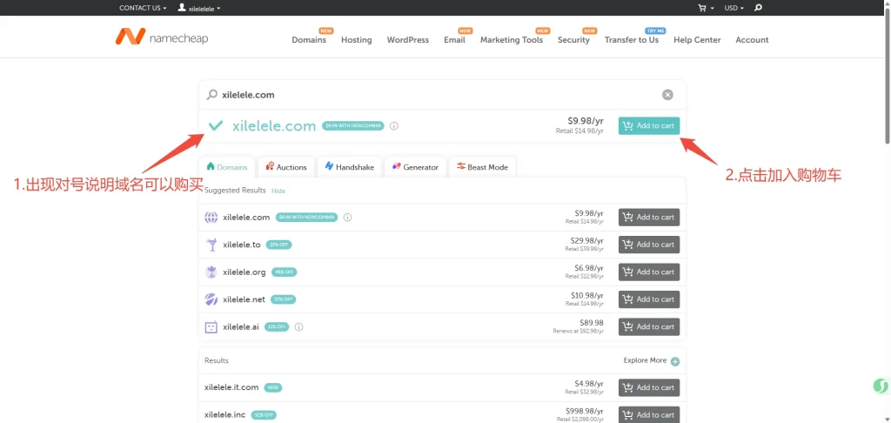The height and width of the screenshot is (423, 891).
Task: Click the NEWCOM649 promo badge on featured result
Action: [x=353, y=125]
